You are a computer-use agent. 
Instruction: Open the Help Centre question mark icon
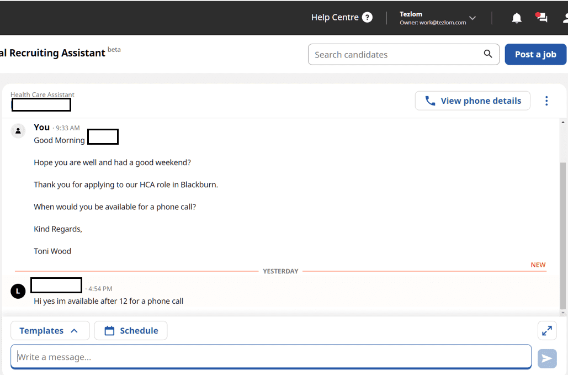(x=367, y=17)
